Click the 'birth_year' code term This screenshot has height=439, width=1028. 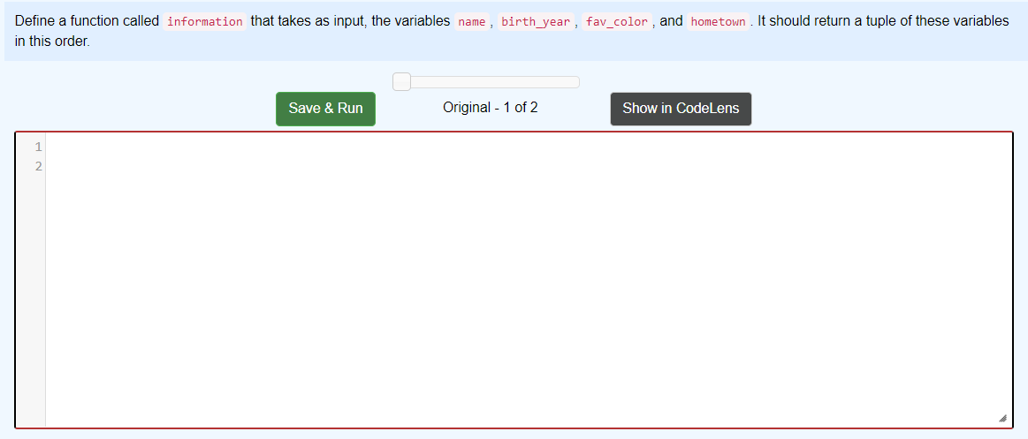(536, 21)
